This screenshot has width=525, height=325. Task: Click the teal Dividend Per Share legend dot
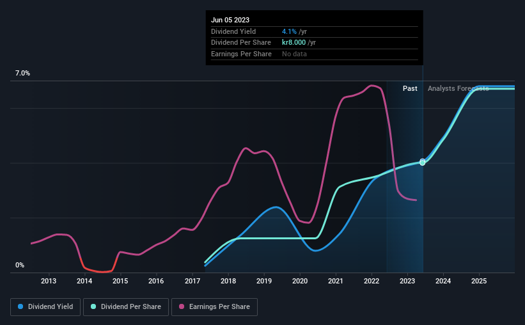tap(93, 306)
